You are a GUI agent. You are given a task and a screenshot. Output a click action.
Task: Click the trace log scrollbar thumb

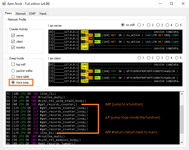pyautogui.click(x=182, y=119)
